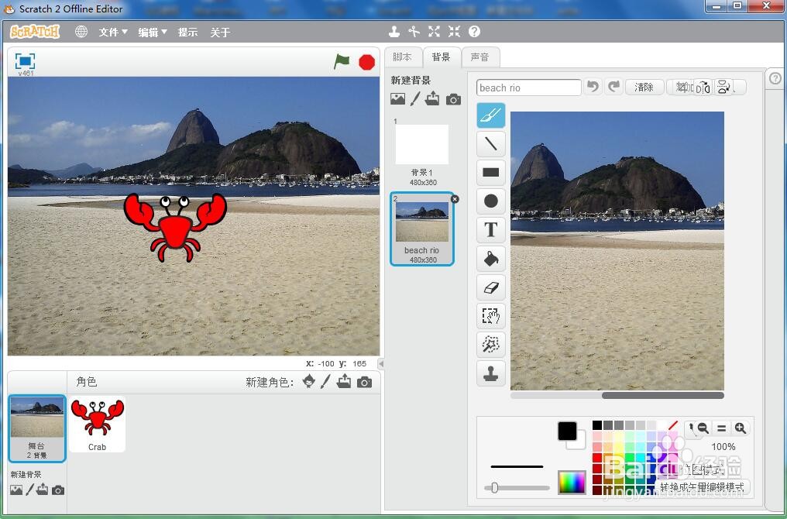
Task: Choose stage backdrop from library below the stage thumbnail
Action: point(16,490)
